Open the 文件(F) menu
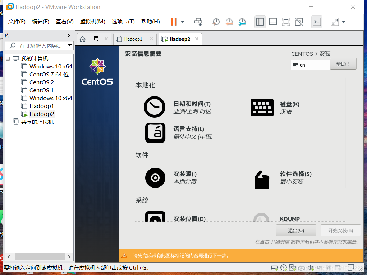367x275 pixels. (x=17, y=22)
